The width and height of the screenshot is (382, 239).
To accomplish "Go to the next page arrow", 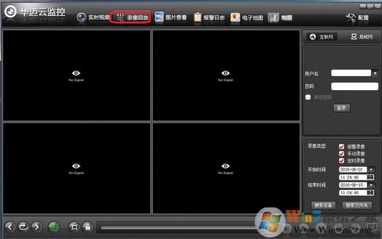I will [x=37, y=227].
